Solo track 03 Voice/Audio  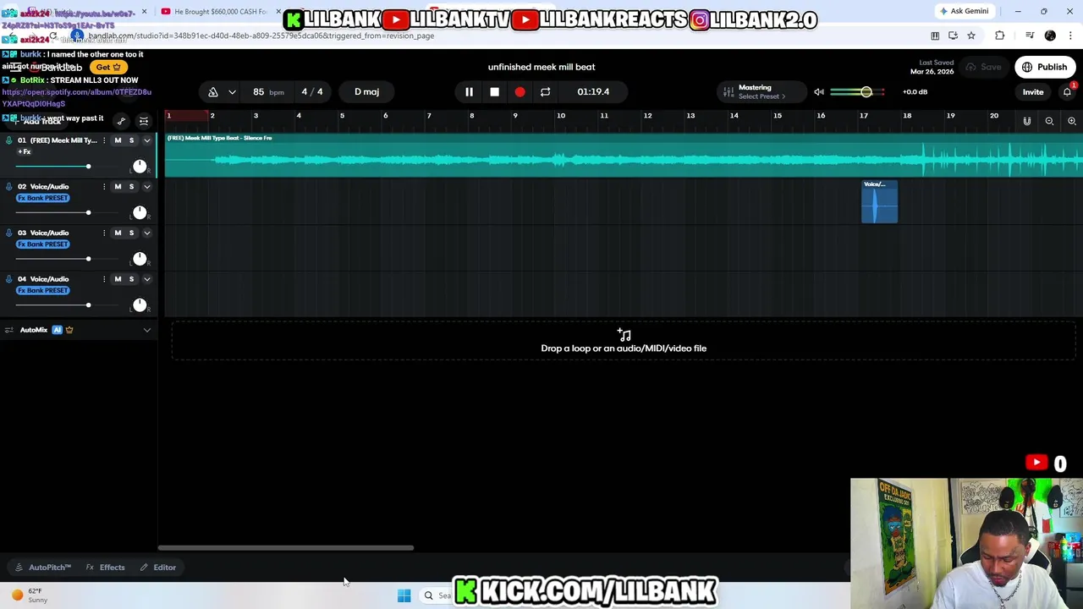[x=131, y=233]
